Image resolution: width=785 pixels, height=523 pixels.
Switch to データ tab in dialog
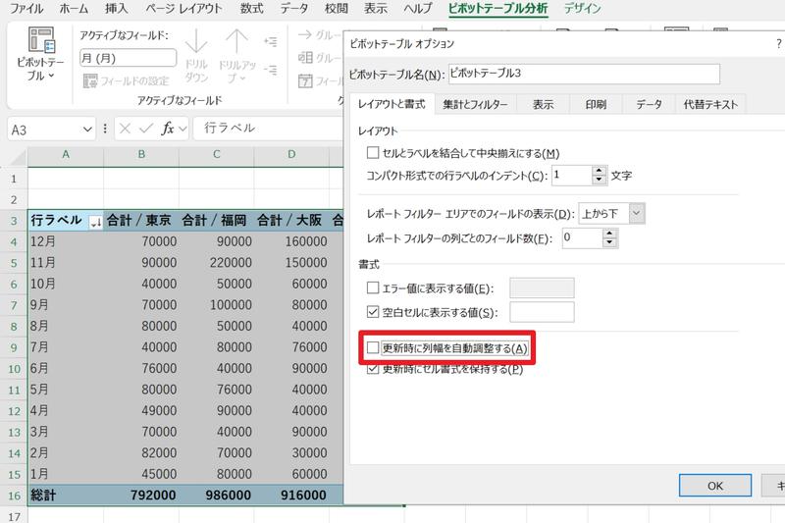click(x=650, y=105)
